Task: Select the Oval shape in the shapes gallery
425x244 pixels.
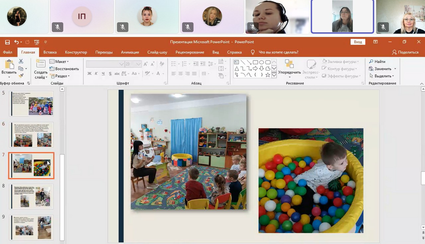Action: pos(262,62)
